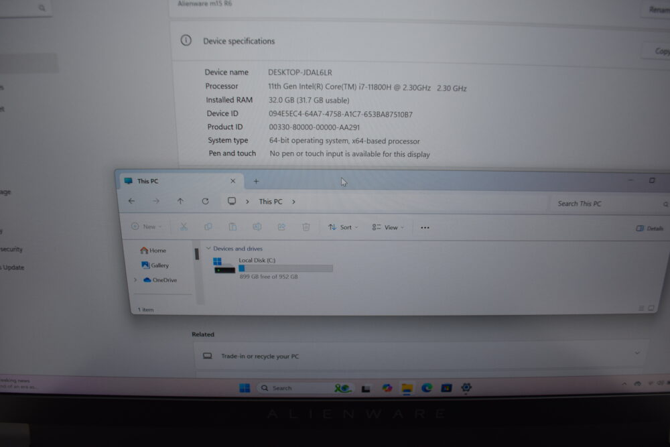Click the Local Disk (C:) usage bar
Viewport: 670px width, 447px height.
pyautogui.click(x=285, y=268)
